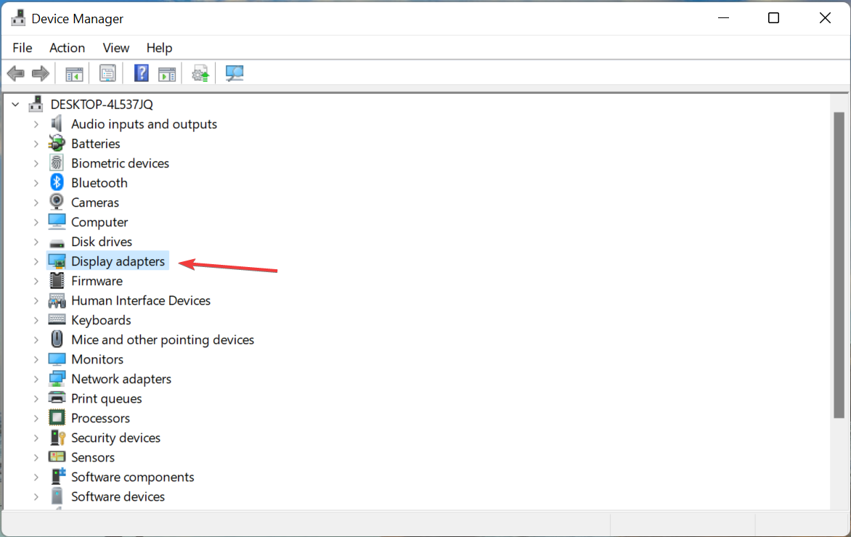The width and height of the screenshot is (851, 537).
Task: Expand the Display adapters category
Action: (x=36, y=261)
